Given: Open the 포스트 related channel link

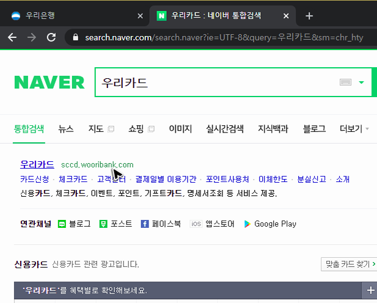Looking at the screenshot, I should (x=121, y=224).
